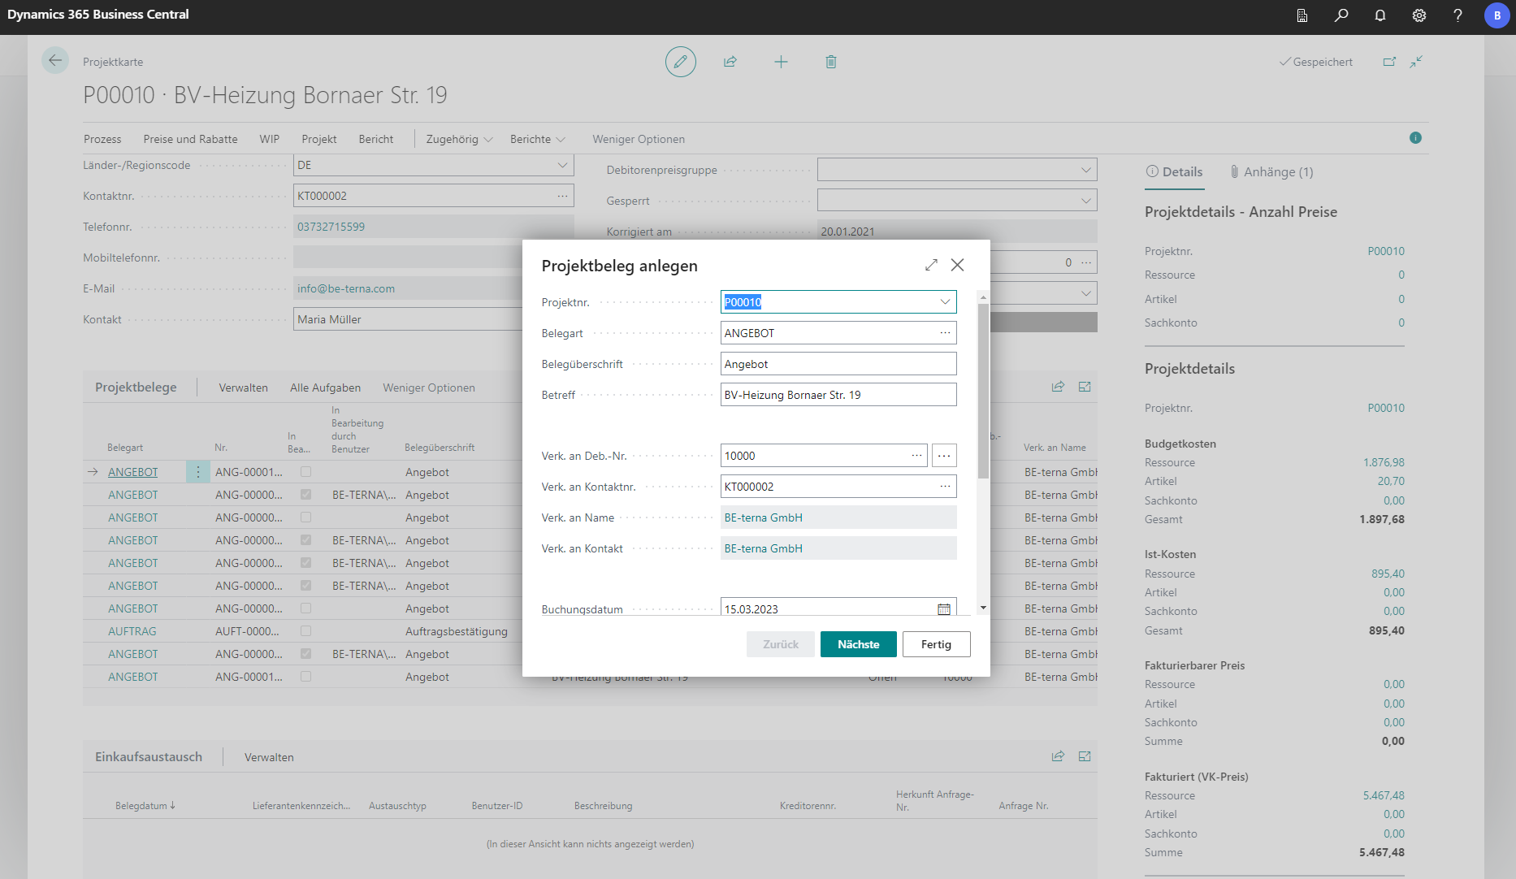Click the Fertig button
The height and width of the screenshot is (879, 1516).
[x=936, y=644]
